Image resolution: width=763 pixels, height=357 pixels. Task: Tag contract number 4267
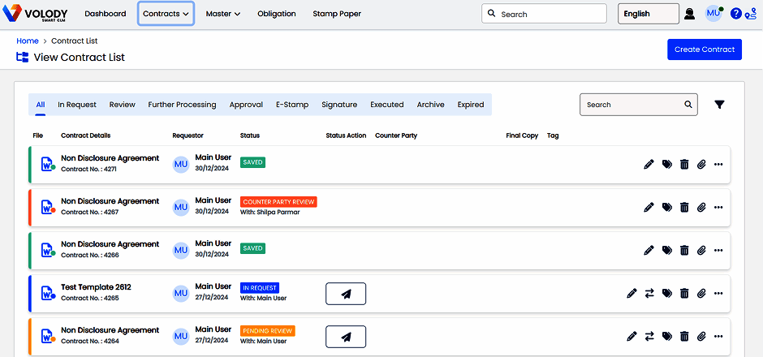click(666, 207)
